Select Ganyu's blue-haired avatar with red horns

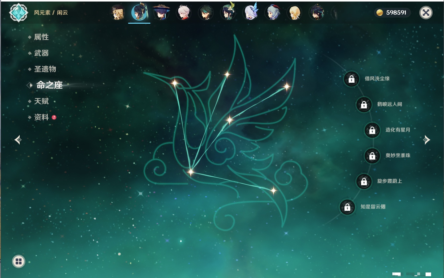coord(272,13)
